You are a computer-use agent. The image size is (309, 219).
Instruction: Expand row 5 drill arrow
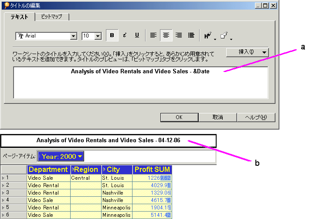point(3,208)
